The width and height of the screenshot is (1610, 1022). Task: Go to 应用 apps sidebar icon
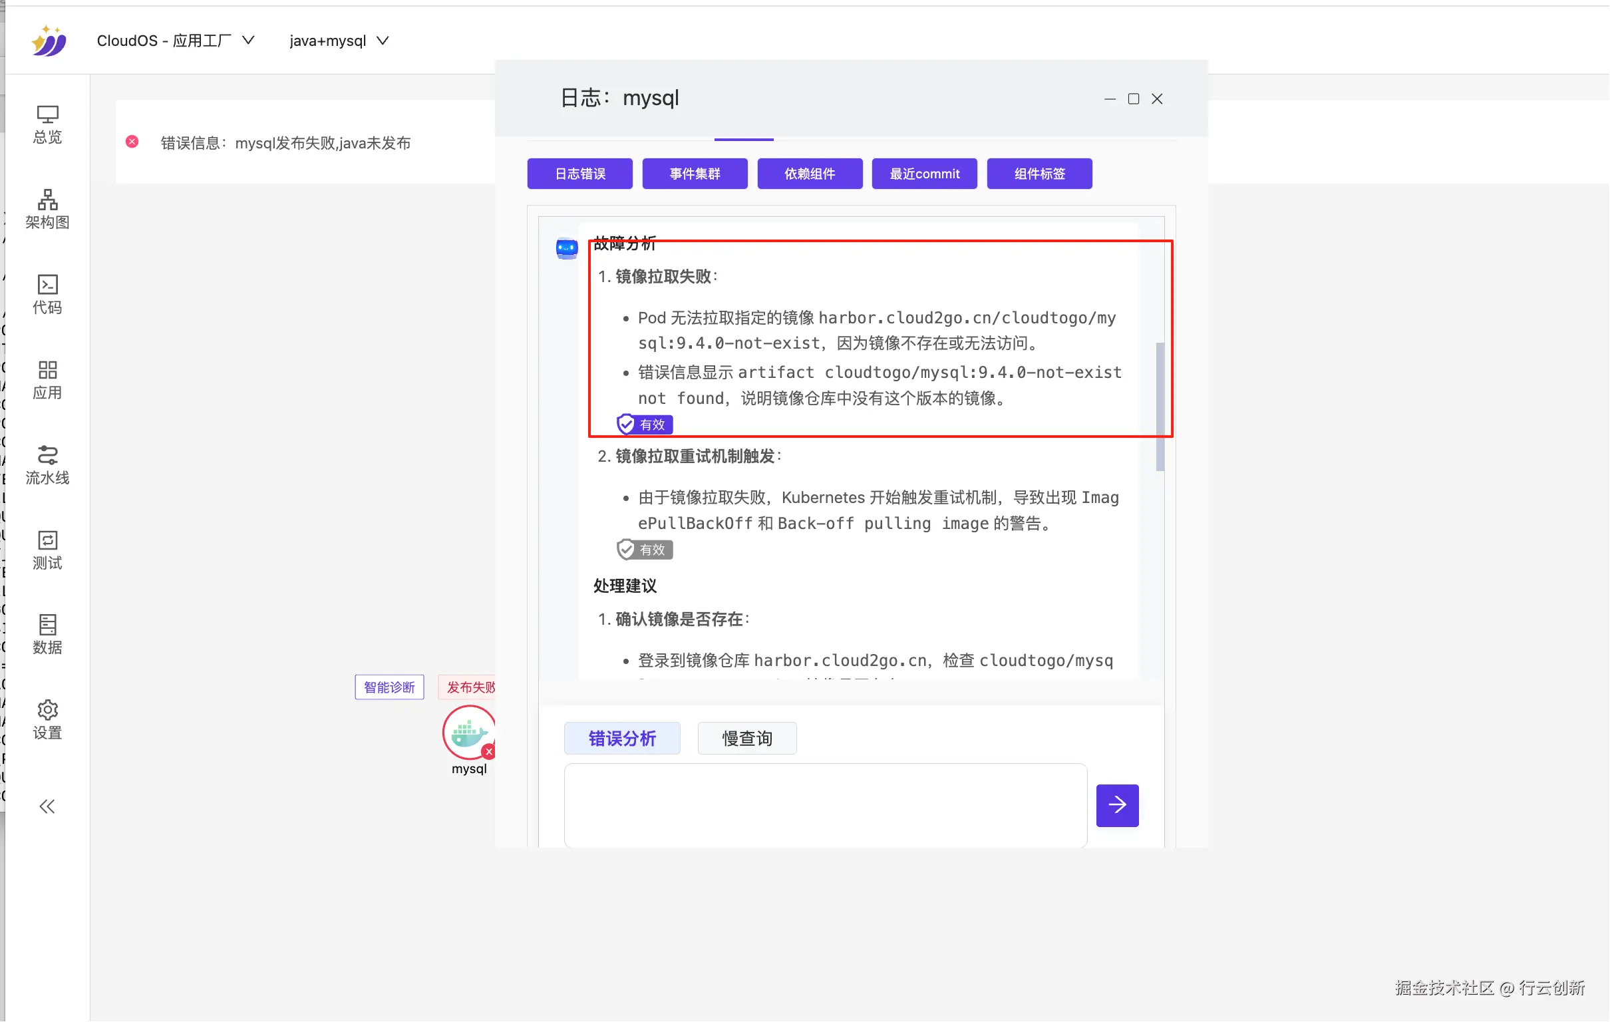[x=47, y=379]
